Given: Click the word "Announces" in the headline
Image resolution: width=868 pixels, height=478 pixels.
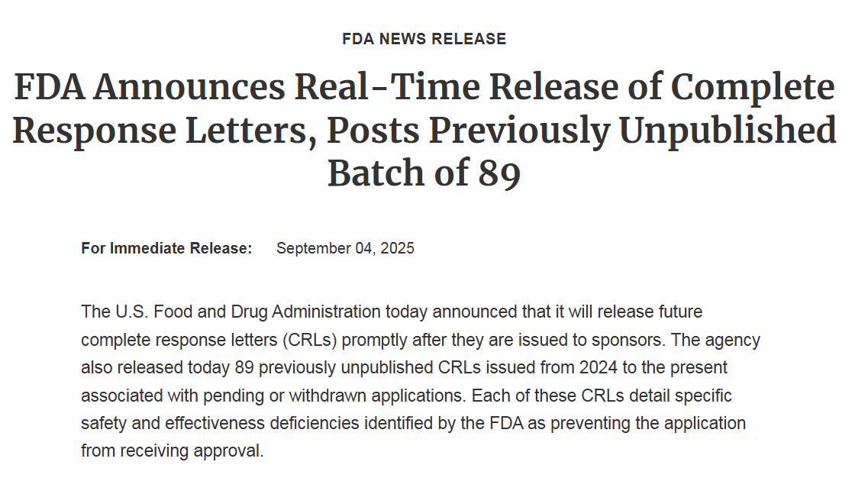Looking at the screenshot, I should point(194,88).
